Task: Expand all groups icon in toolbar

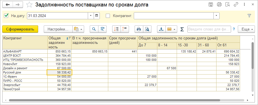Action: pyautogui.click(x=116, y=29)
